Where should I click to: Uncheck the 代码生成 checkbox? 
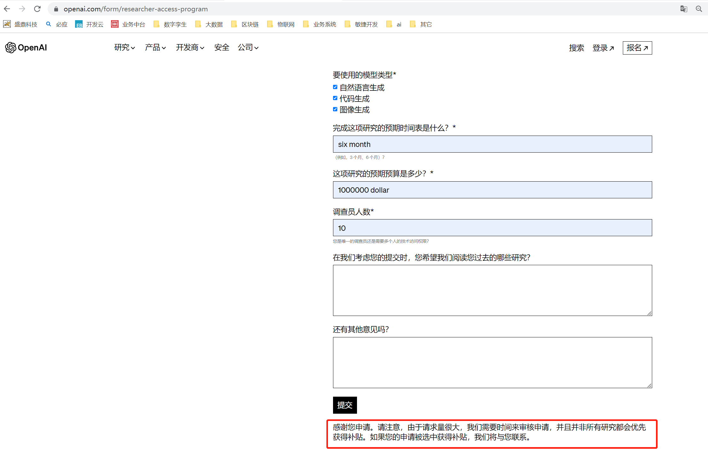(335, 98)
